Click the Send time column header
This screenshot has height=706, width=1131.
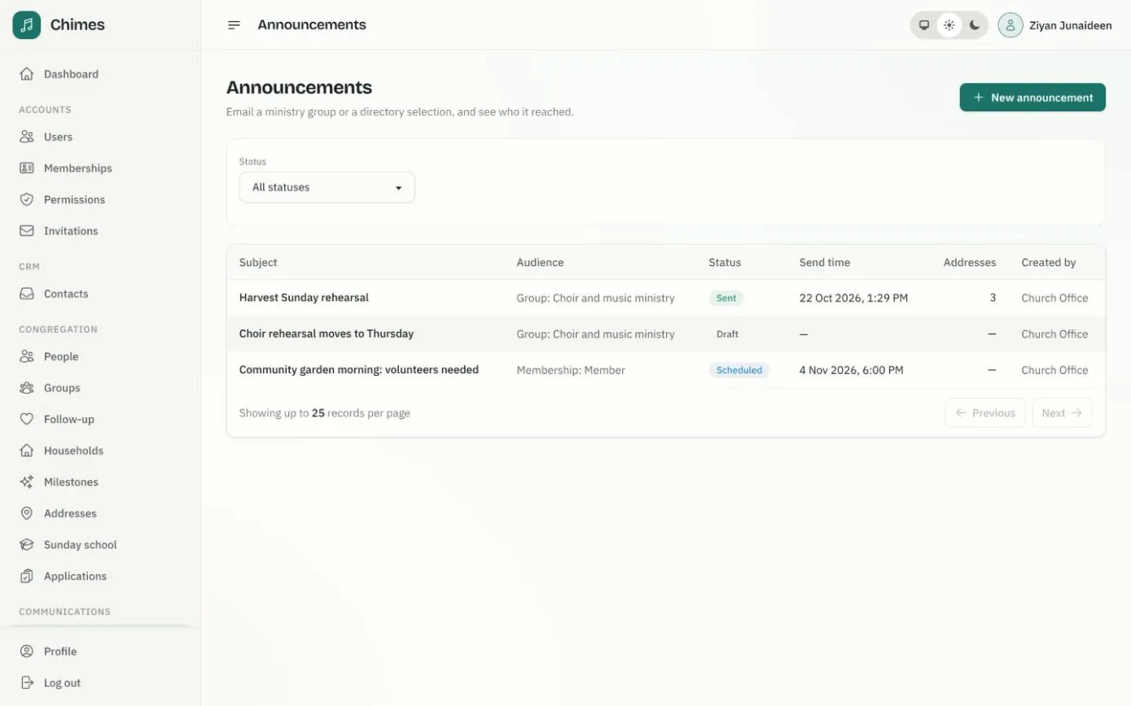click(825, 263)
